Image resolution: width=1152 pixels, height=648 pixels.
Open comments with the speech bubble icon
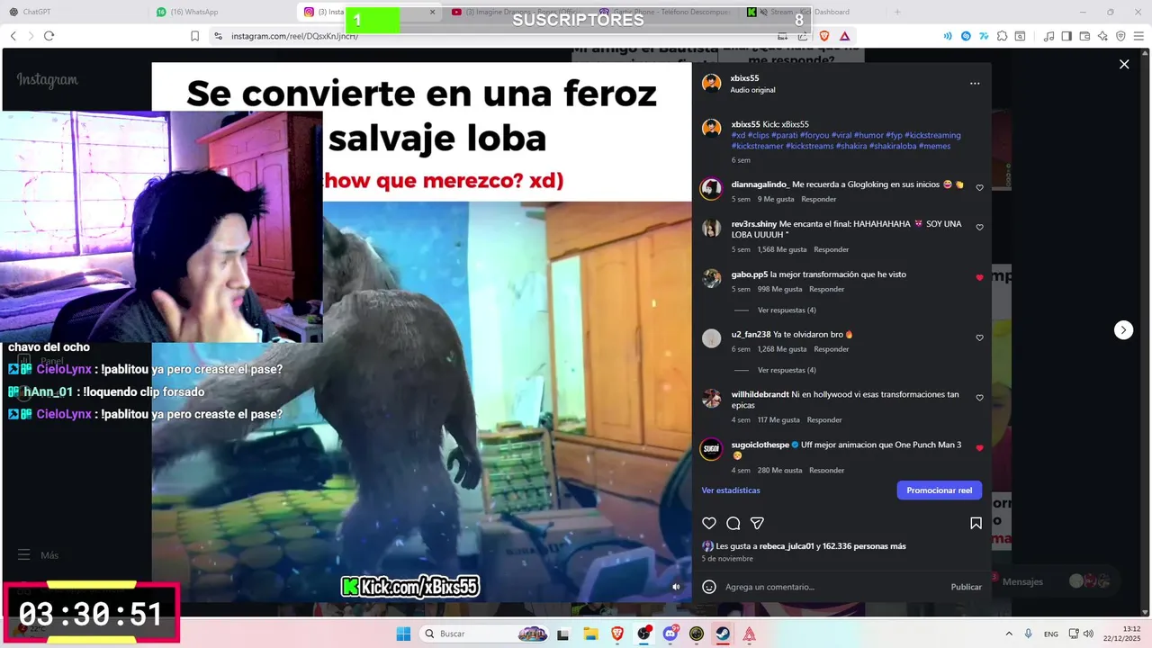(x=733, y=523)
